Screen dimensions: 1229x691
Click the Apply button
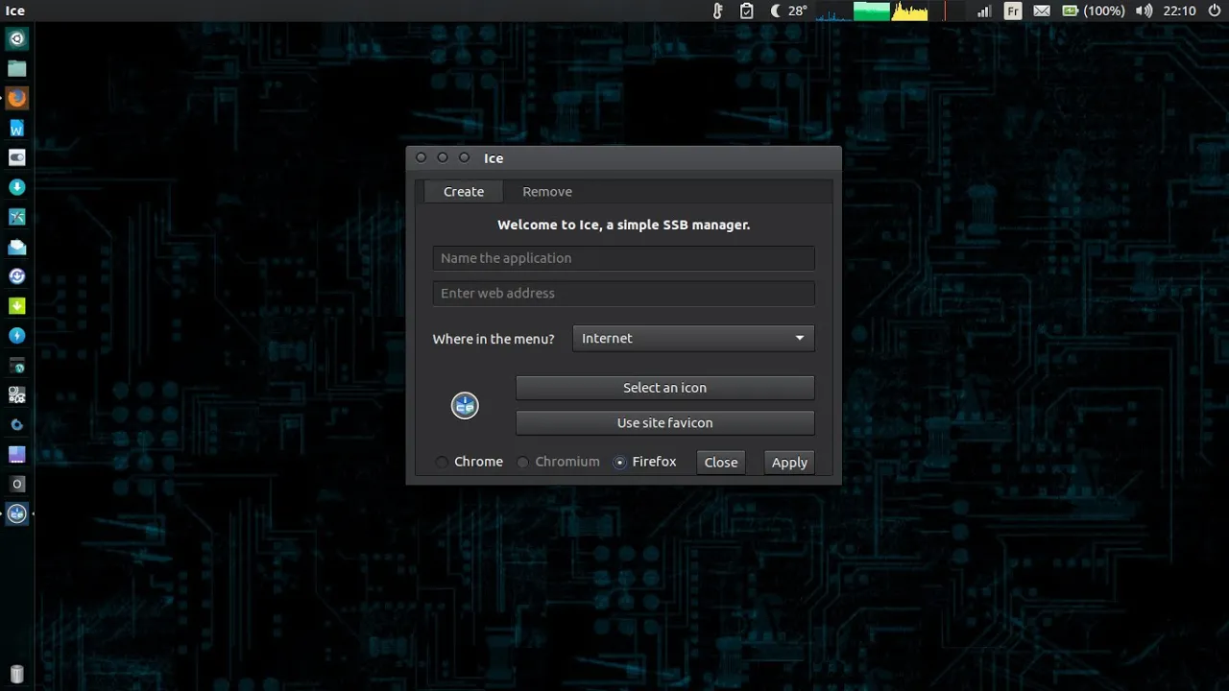[789, 463]
